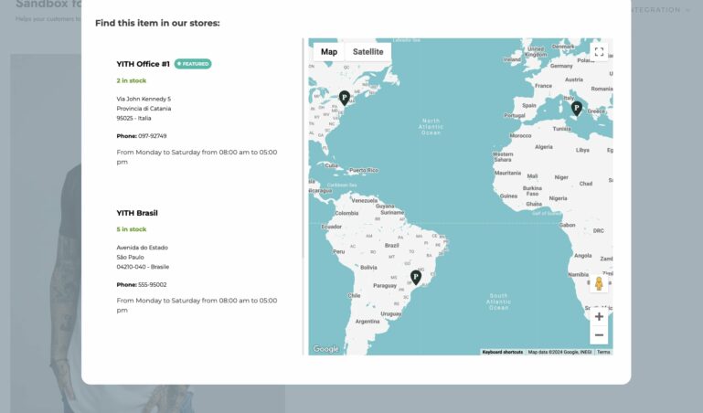Open map Keyboard shortcuts
Image resolution: width=703 pixels, height=413 pixels.
click(503, 352)
